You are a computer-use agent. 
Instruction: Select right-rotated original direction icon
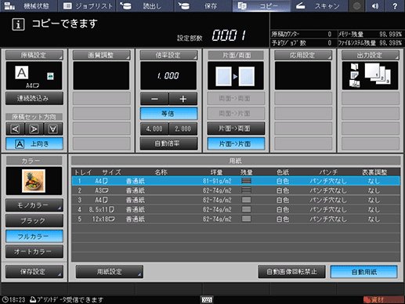pos(34,129)
